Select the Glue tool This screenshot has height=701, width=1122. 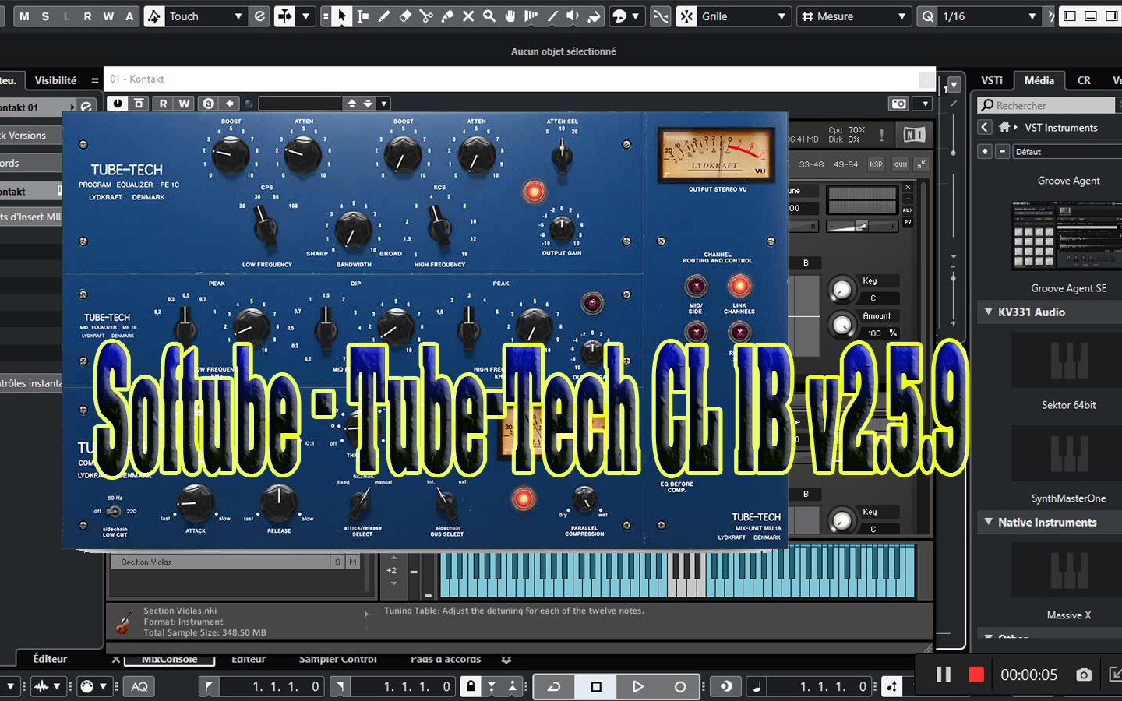tap(447, 16)
